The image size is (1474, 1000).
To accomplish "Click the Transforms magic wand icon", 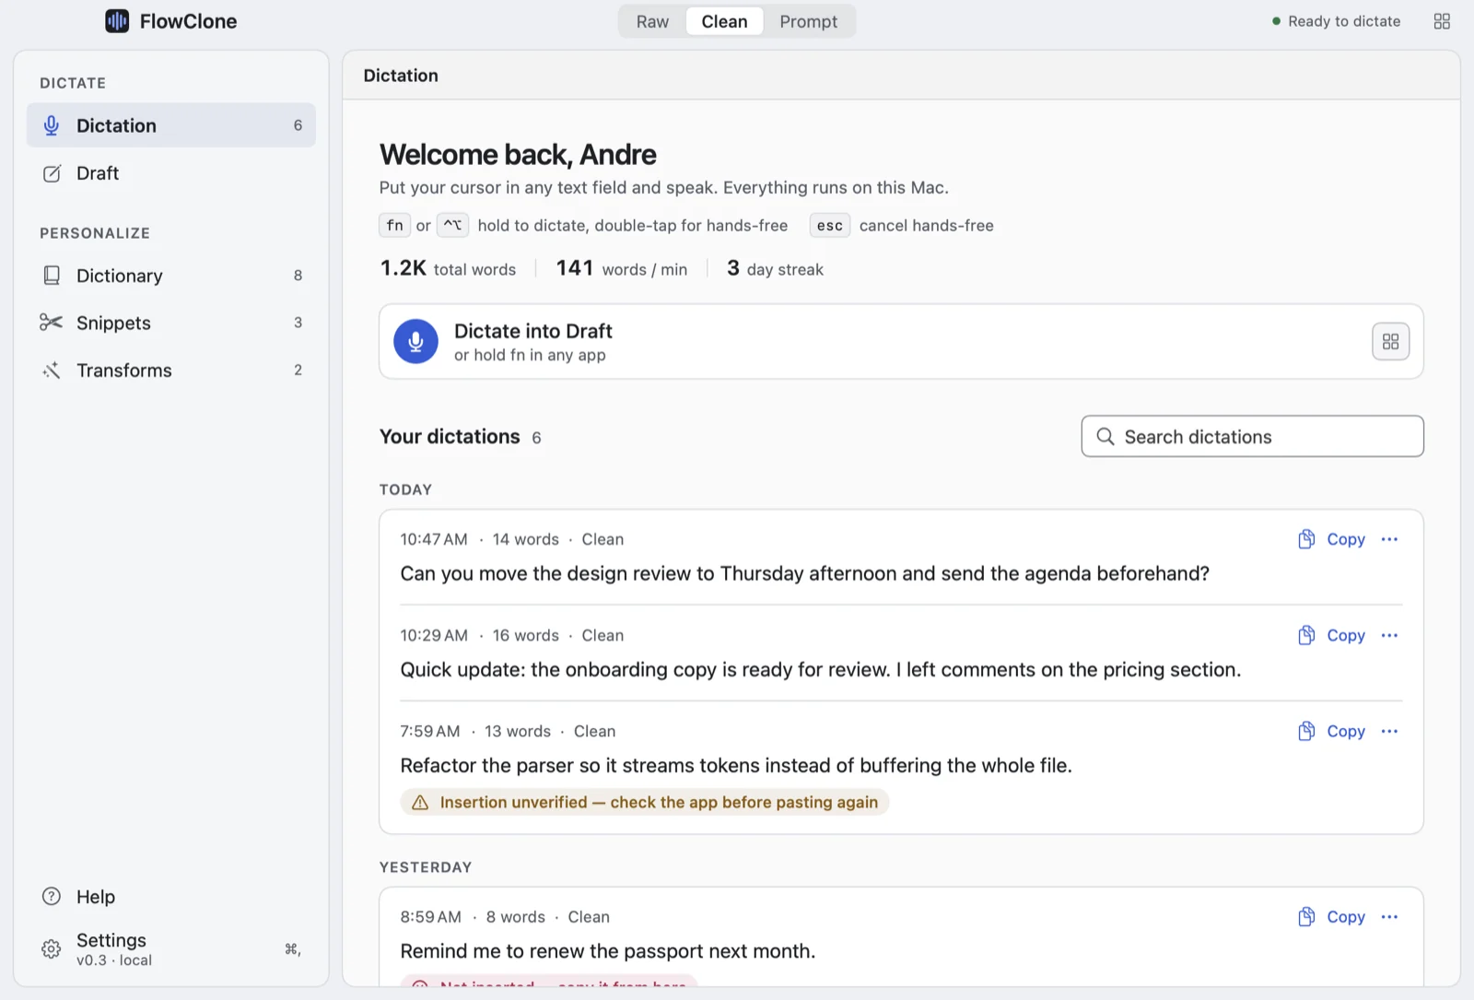I will [x=52, y=371].
